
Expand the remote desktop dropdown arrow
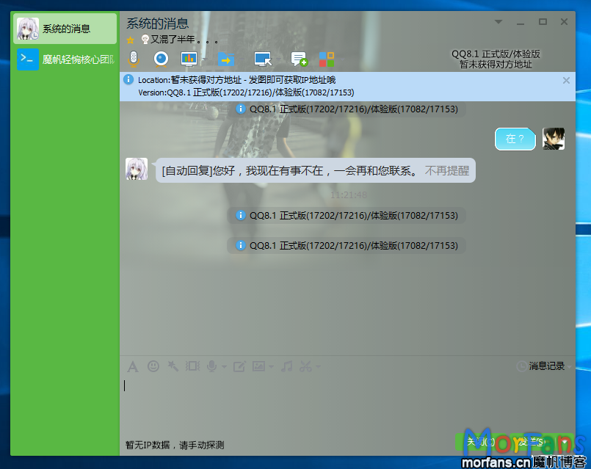(x=278, y=59)
